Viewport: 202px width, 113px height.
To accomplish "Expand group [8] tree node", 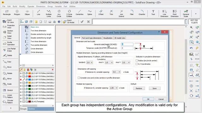I will coord(21,98).
